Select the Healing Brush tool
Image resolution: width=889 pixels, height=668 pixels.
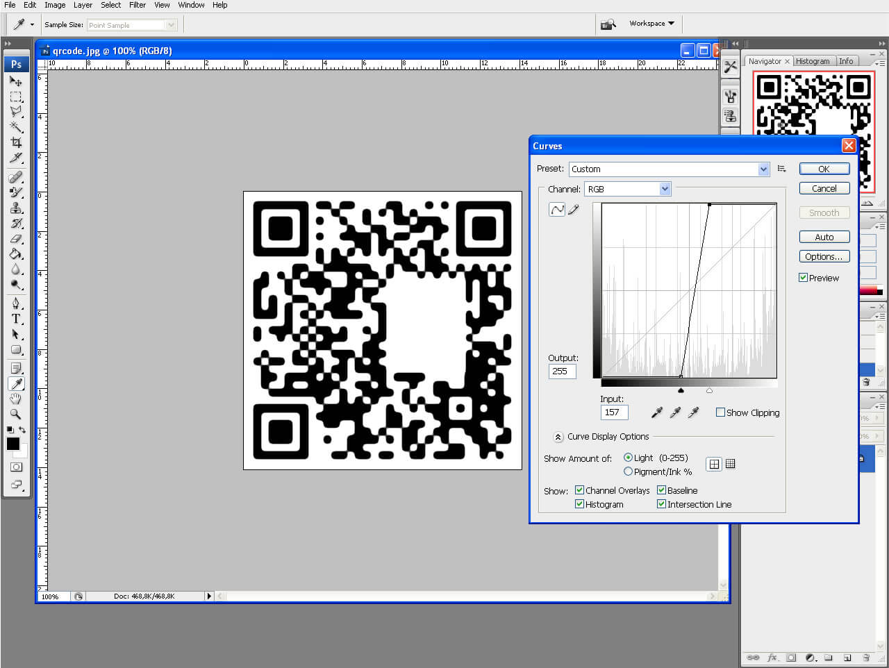pos(16,178)
